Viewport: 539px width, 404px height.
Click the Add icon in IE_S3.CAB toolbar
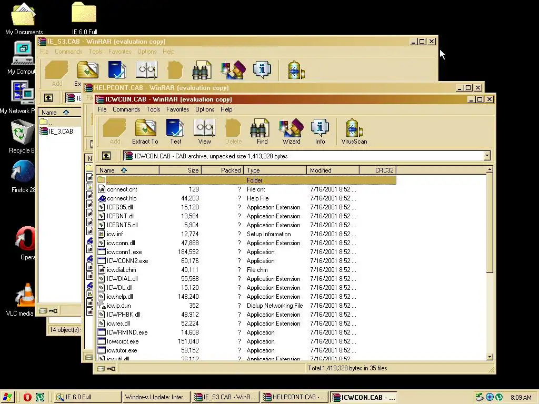coord(57,73)
